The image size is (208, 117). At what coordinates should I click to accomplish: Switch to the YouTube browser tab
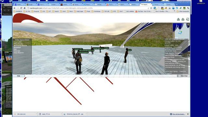pyautogui.click(x=111, y=5)
